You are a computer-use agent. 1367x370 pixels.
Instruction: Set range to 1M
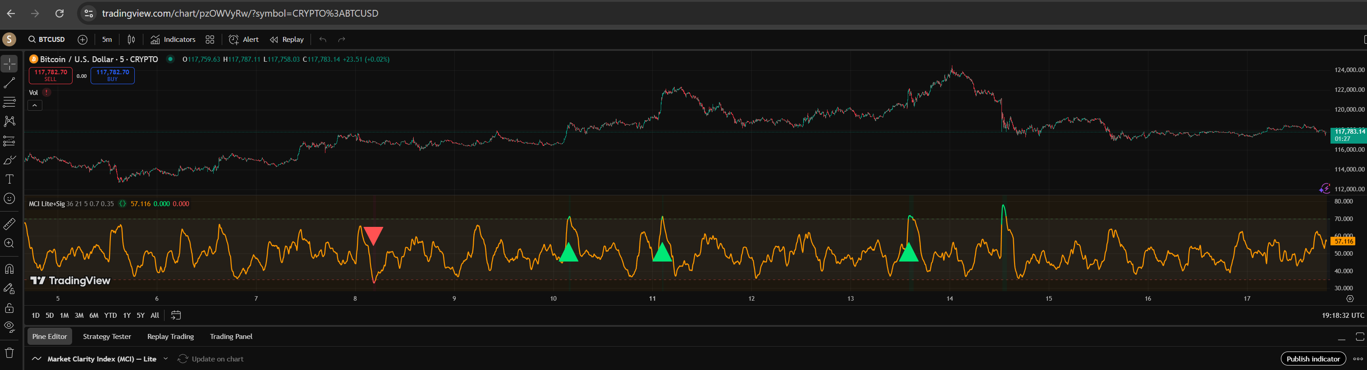pos(64,316)
